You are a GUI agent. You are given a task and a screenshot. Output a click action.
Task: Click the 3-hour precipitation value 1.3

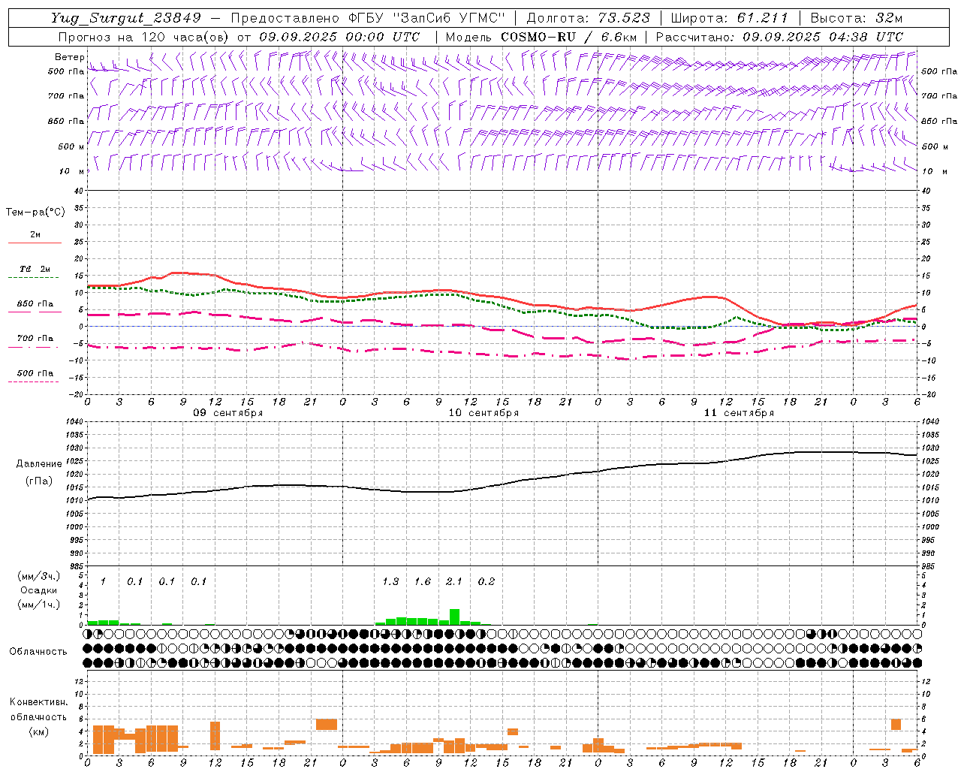click(x=390, y=581)
